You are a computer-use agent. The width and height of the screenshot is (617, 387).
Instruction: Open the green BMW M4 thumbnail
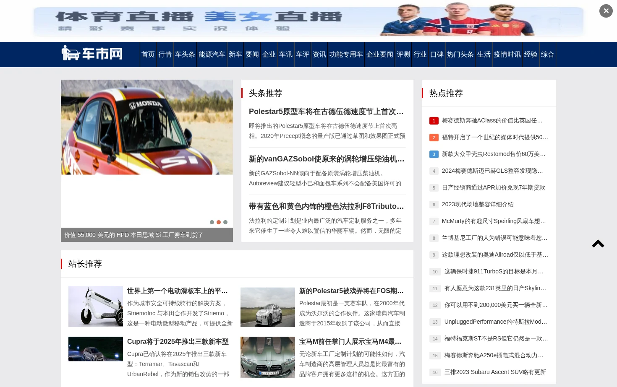tap(268, 357)
